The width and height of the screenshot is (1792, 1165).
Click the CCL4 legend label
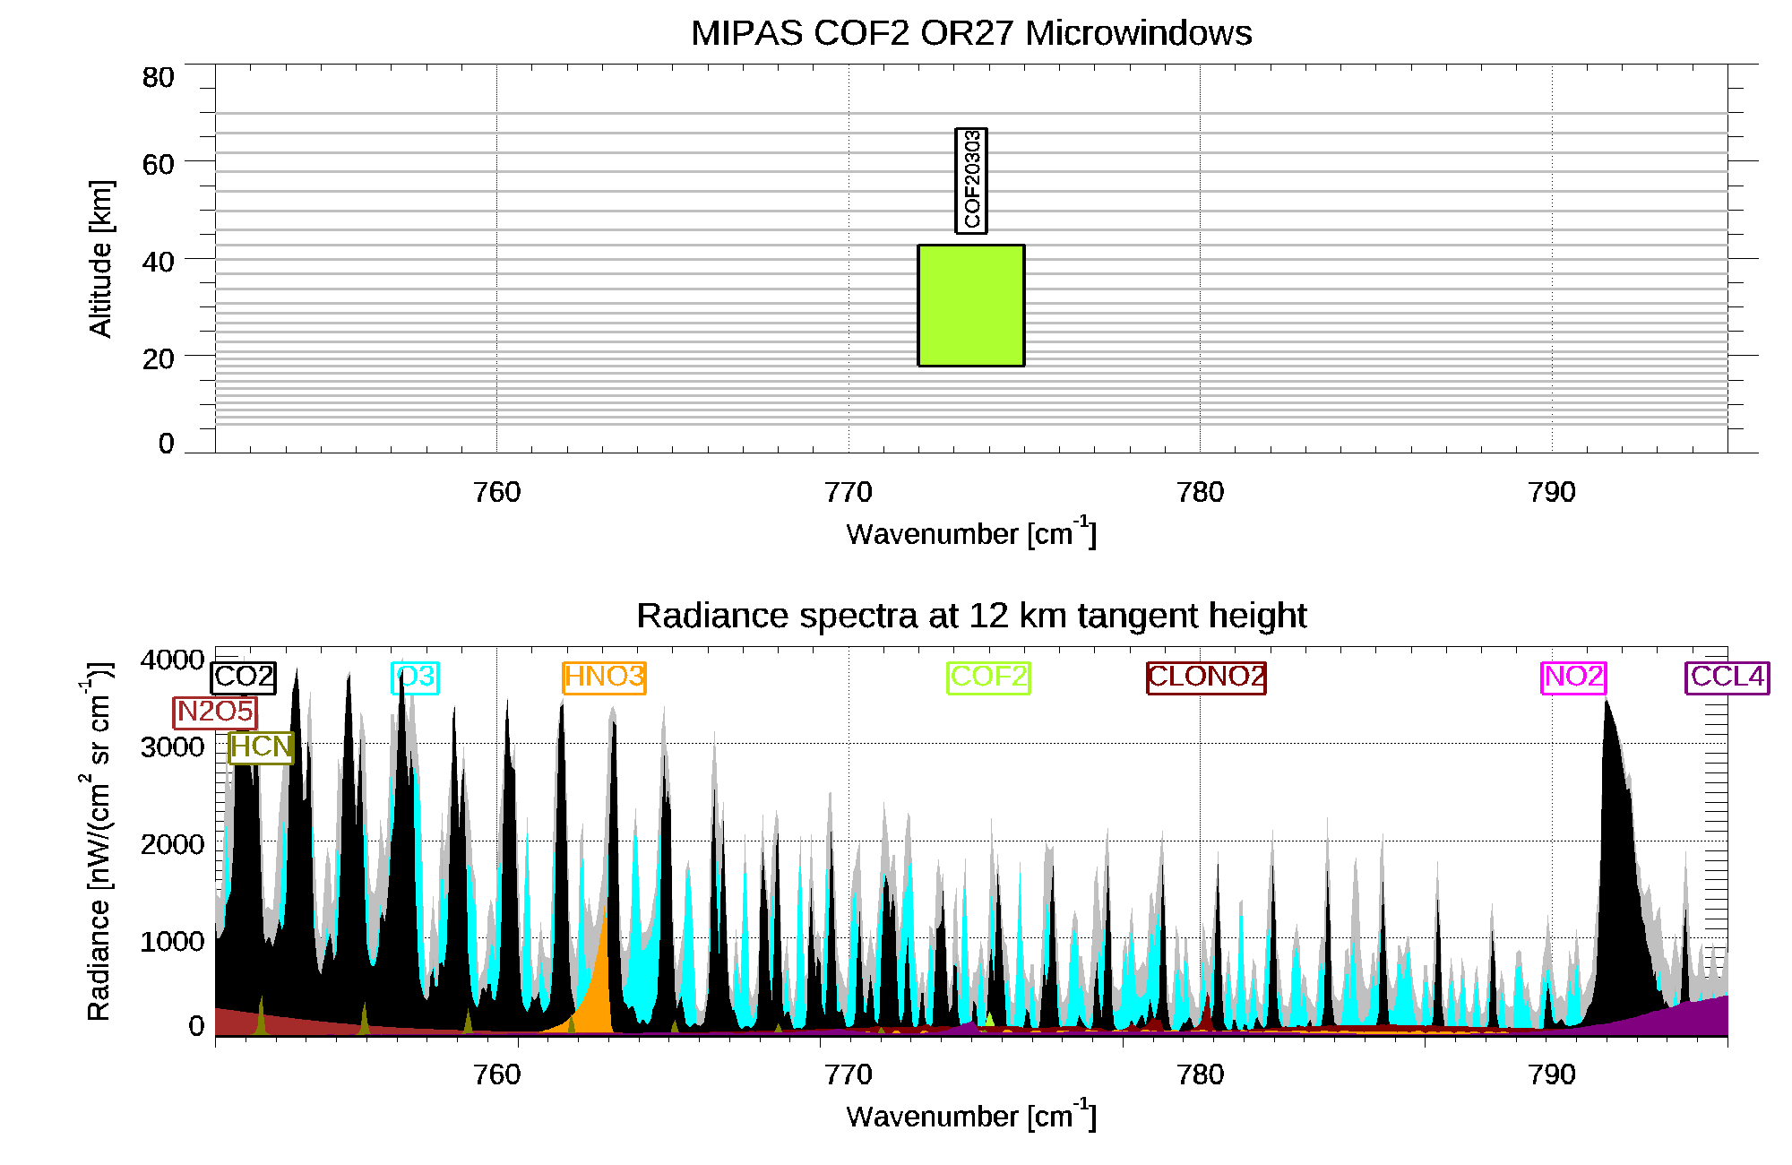click(x=1727, y=677)
